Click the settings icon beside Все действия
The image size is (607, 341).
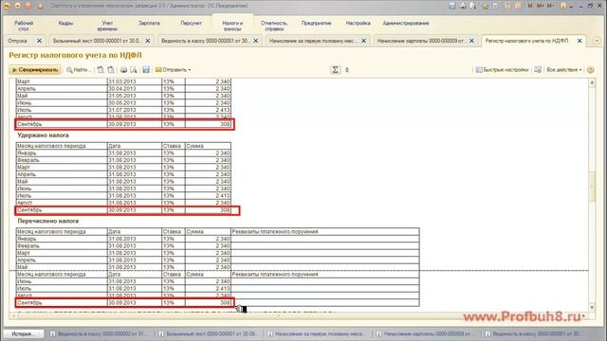pyautogui.click(x=538, y=70)
